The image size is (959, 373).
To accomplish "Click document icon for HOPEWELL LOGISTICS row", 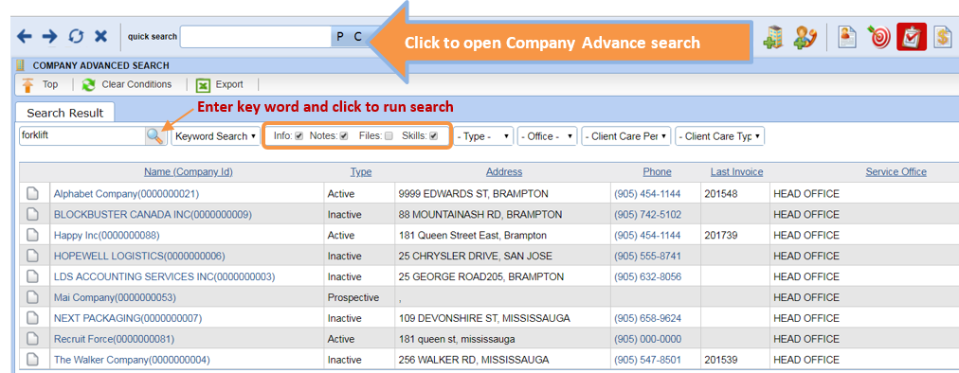I will coord(32,257).
